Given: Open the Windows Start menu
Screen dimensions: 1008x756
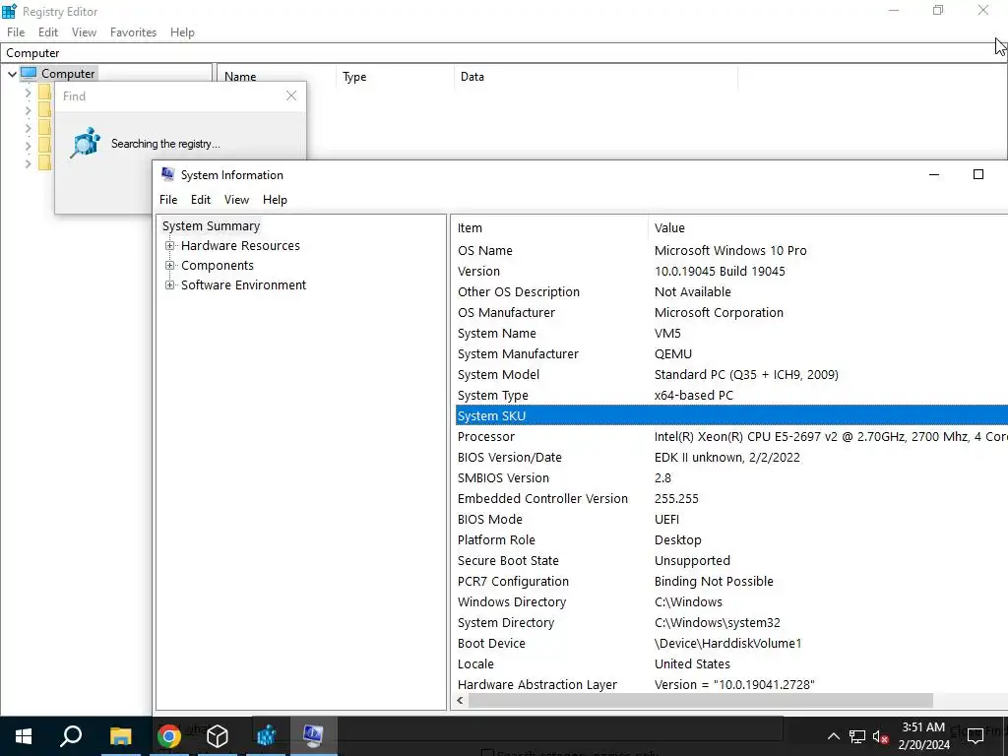Looking at the screenshot, I should tap(24, 736).
